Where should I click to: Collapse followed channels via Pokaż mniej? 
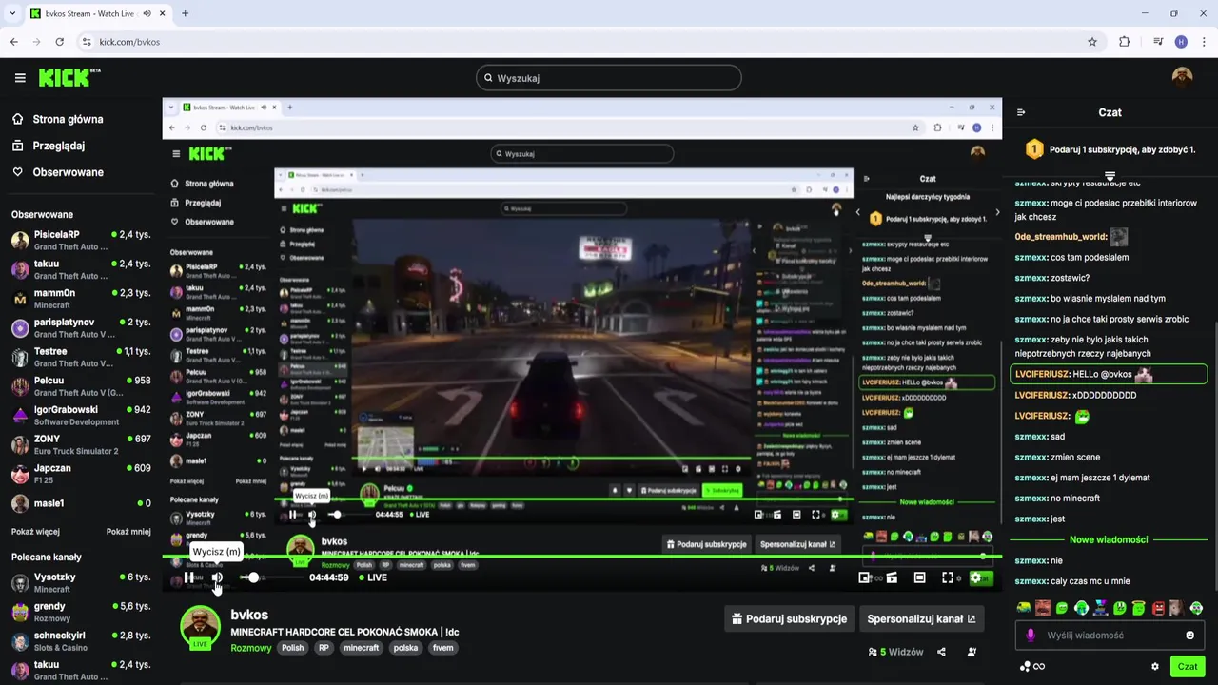point(128,532)
